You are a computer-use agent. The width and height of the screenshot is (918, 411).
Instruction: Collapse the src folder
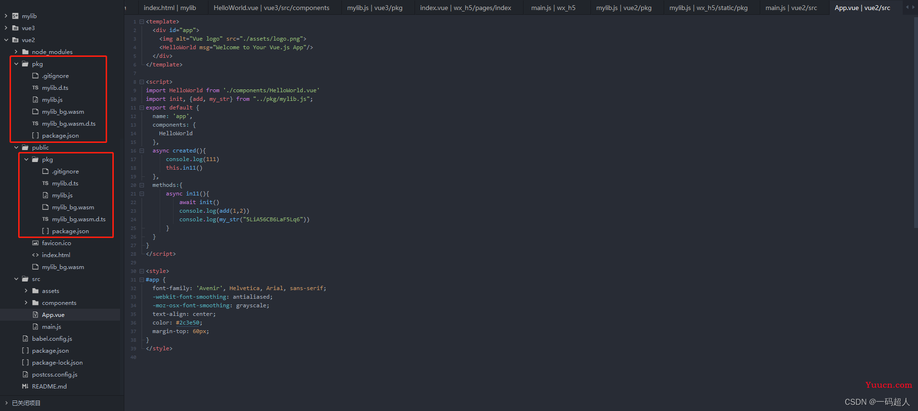(16, 279)
